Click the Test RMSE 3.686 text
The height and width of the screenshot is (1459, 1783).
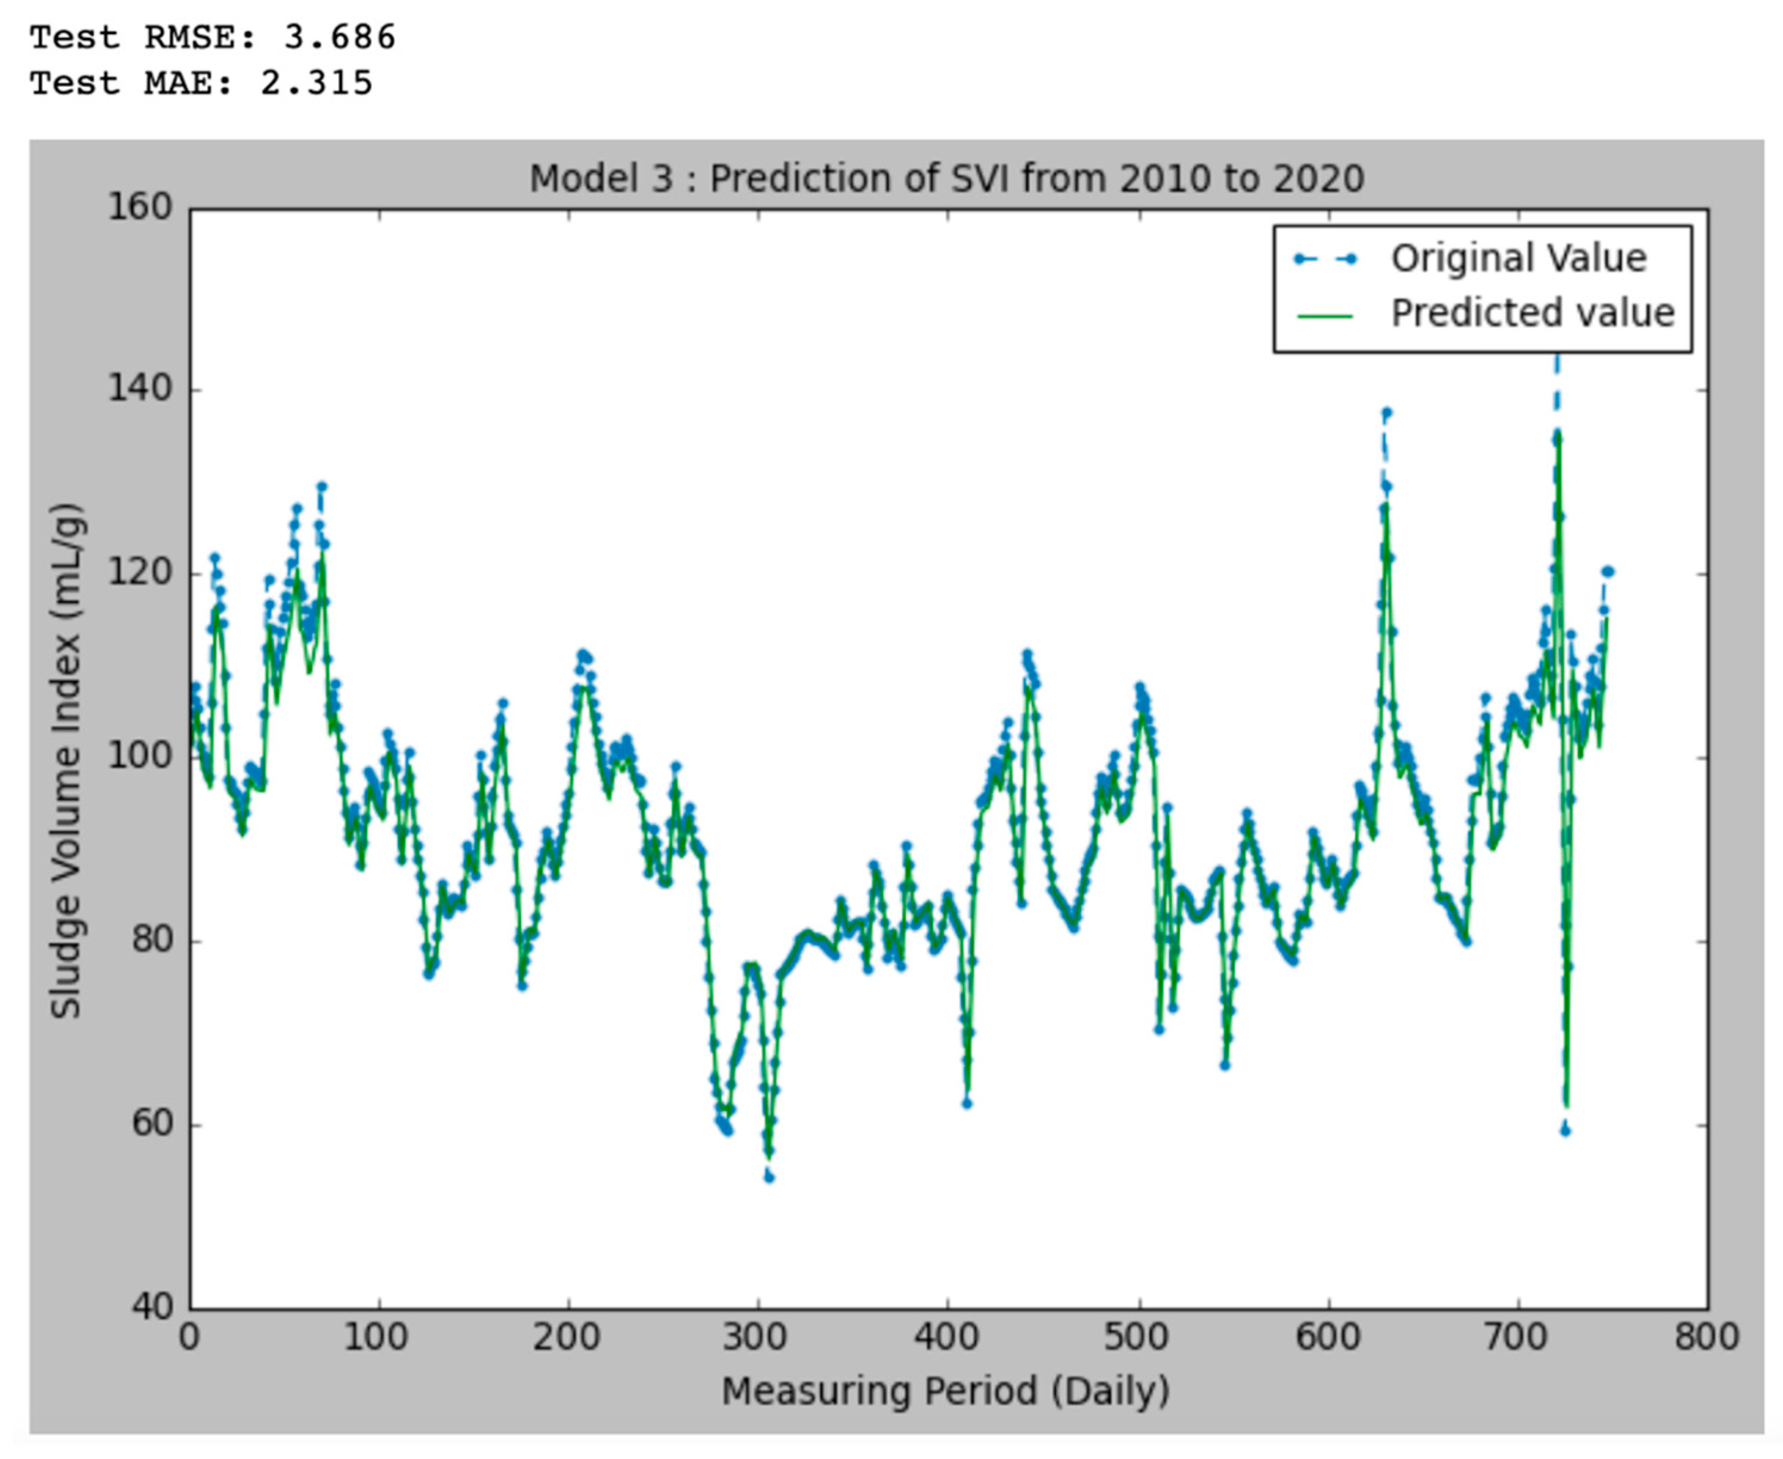click(x=212, y=37)
